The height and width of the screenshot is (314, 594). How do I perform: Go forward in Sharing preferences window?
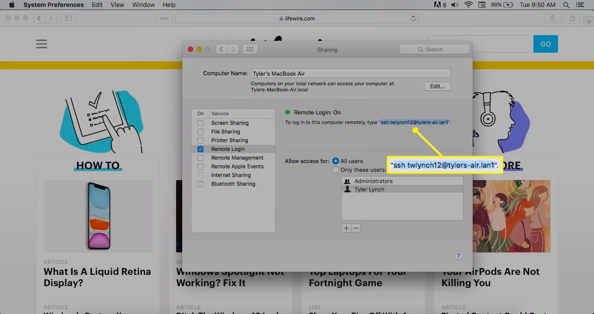pos(233,49)
